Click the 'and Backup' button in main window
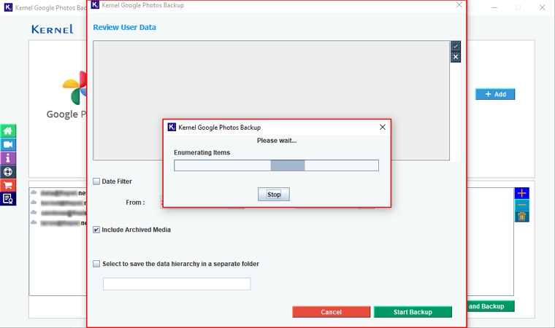The image size is (555, 328). pos(491,306)
